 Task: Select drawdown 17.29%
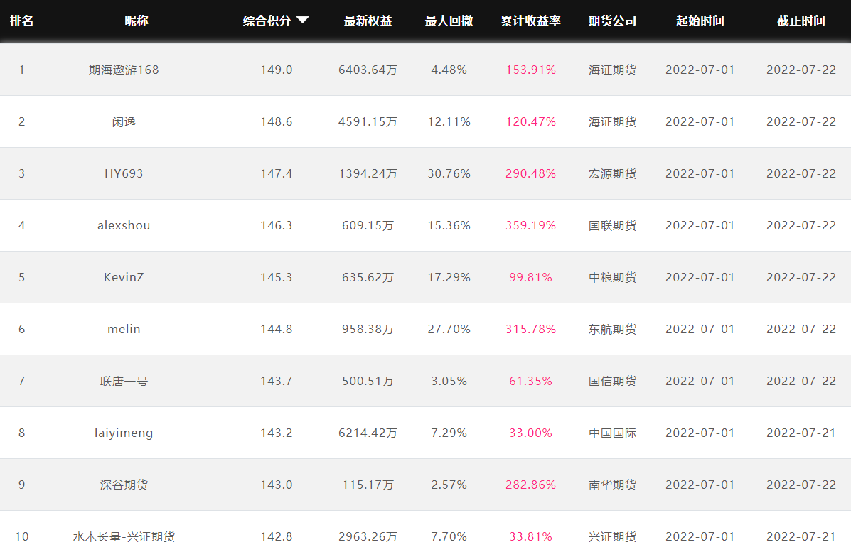pyautogui.click(x=449, y=277)
